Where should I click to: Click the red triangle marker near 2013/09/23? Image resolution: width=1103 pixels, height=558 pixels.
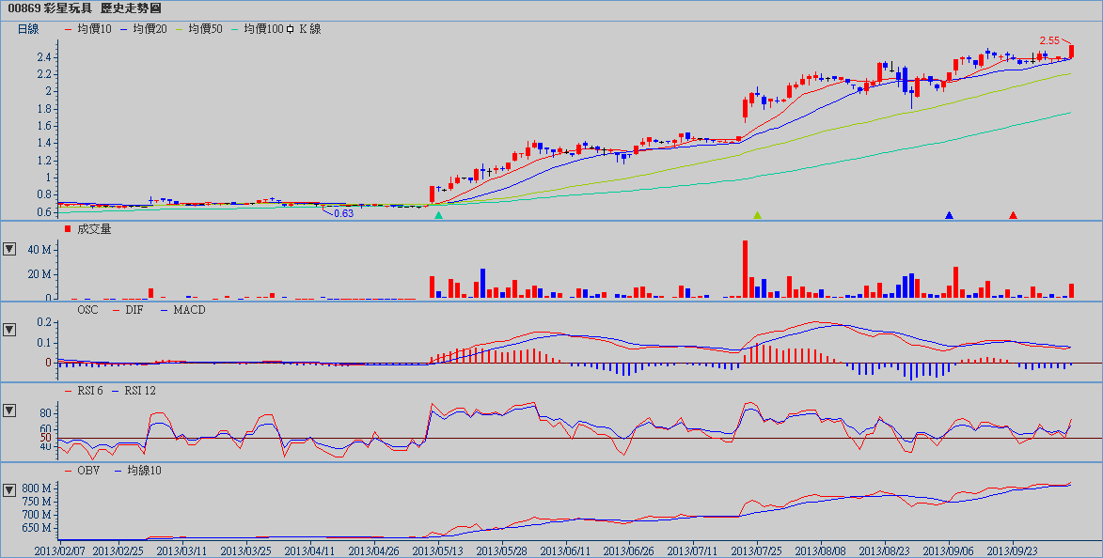tap(1013, 216)
